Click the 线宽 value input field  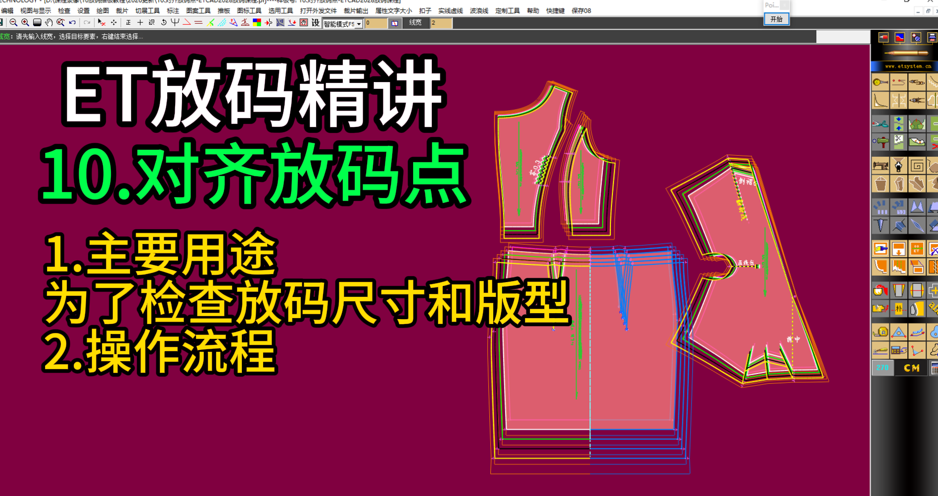coord(442,23)
